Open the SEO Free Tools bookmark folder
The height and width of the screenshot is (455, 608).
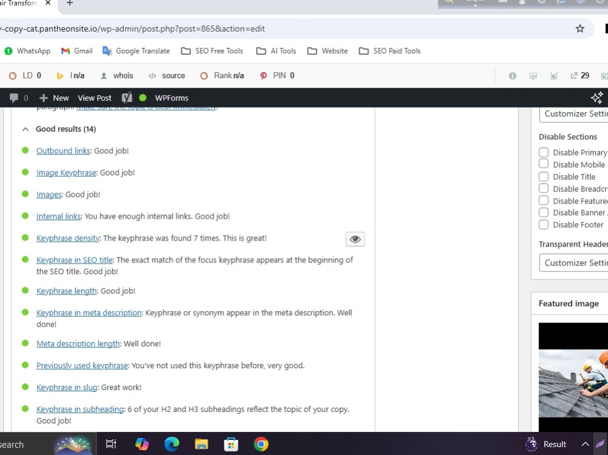coord(212,51)
